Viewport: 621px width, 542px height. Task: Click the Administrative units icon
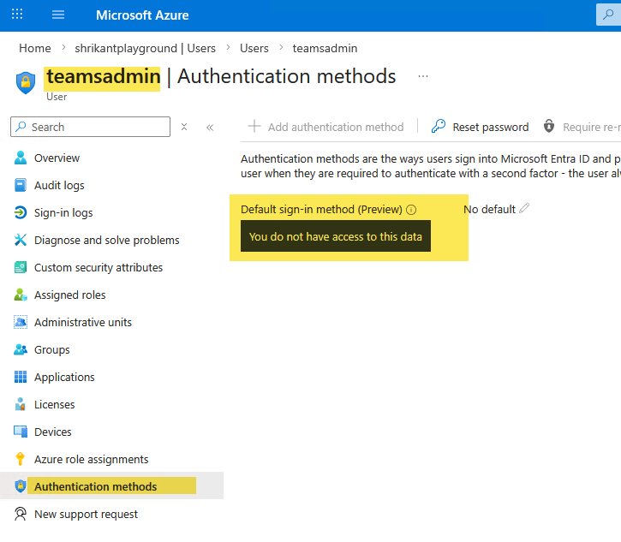[x=21, y=322]
